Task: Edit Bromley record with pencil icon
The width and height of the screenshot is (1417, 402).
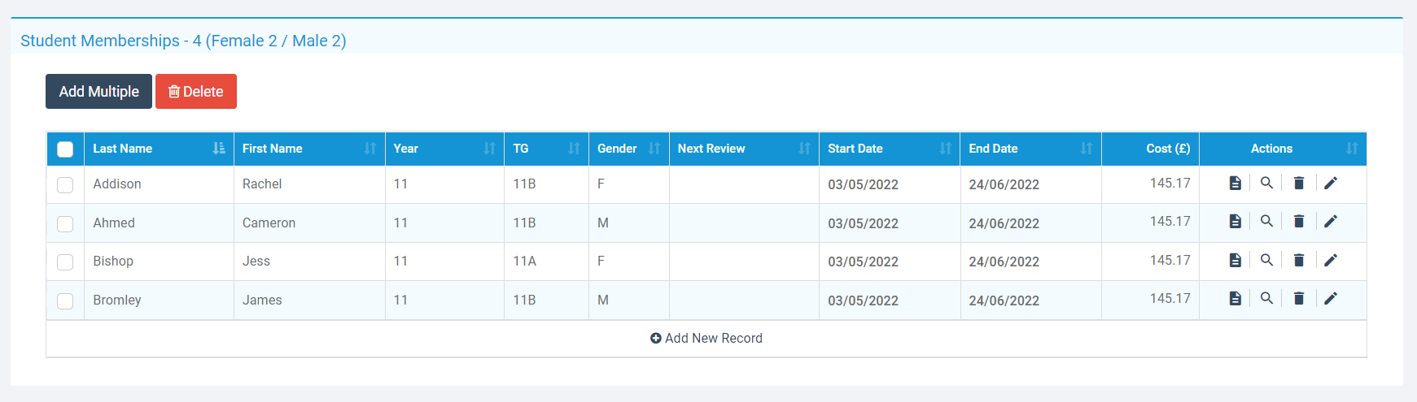Action: (1331, 299)
